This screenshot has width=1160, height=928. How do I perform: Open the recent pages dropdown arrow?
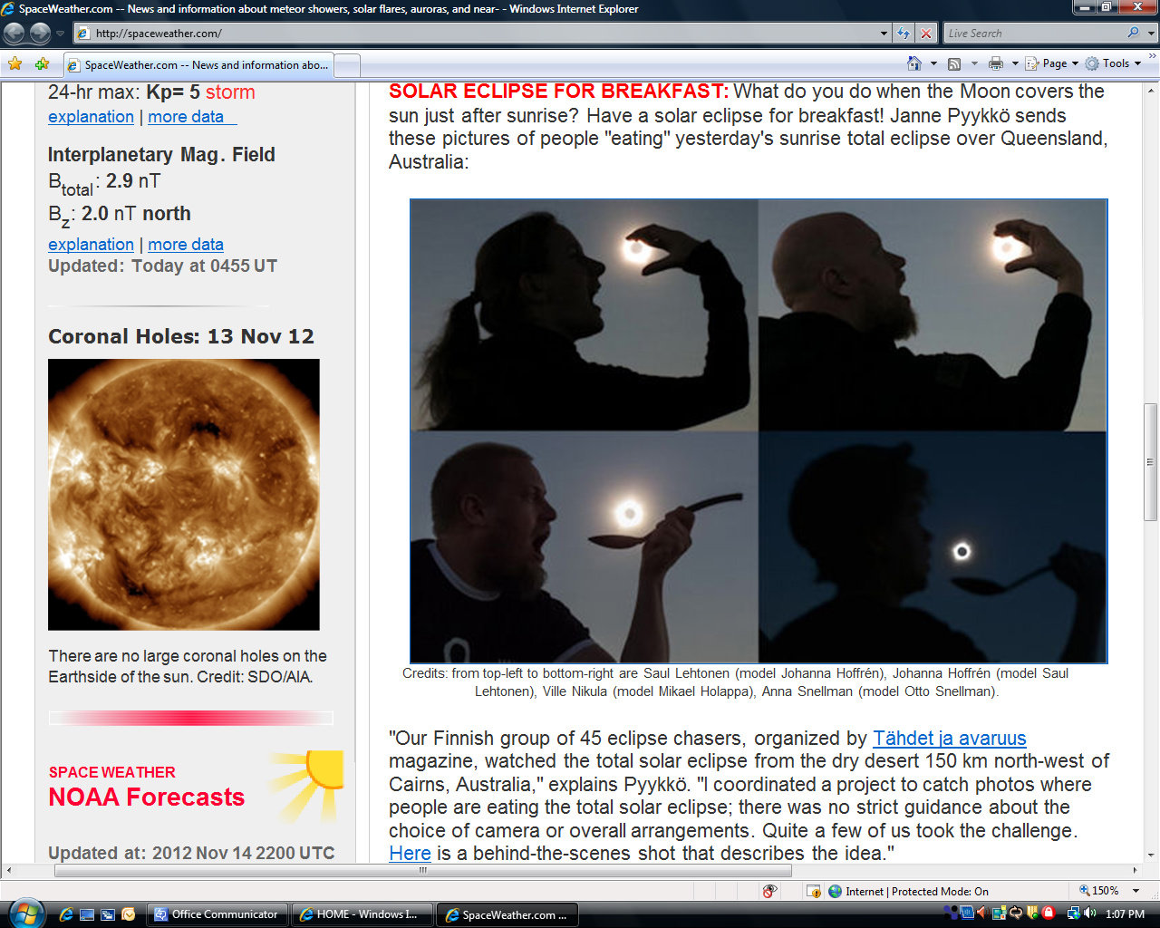coord(60,34)
